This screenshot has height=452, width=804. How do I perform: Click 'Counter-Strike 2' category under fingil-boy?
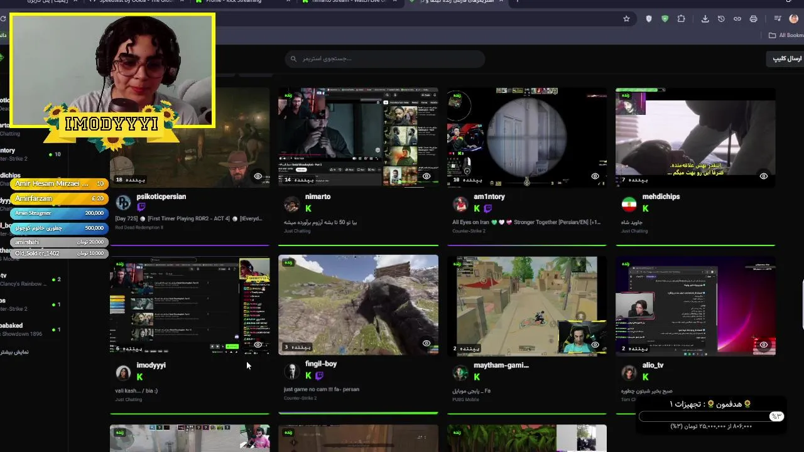301,398
